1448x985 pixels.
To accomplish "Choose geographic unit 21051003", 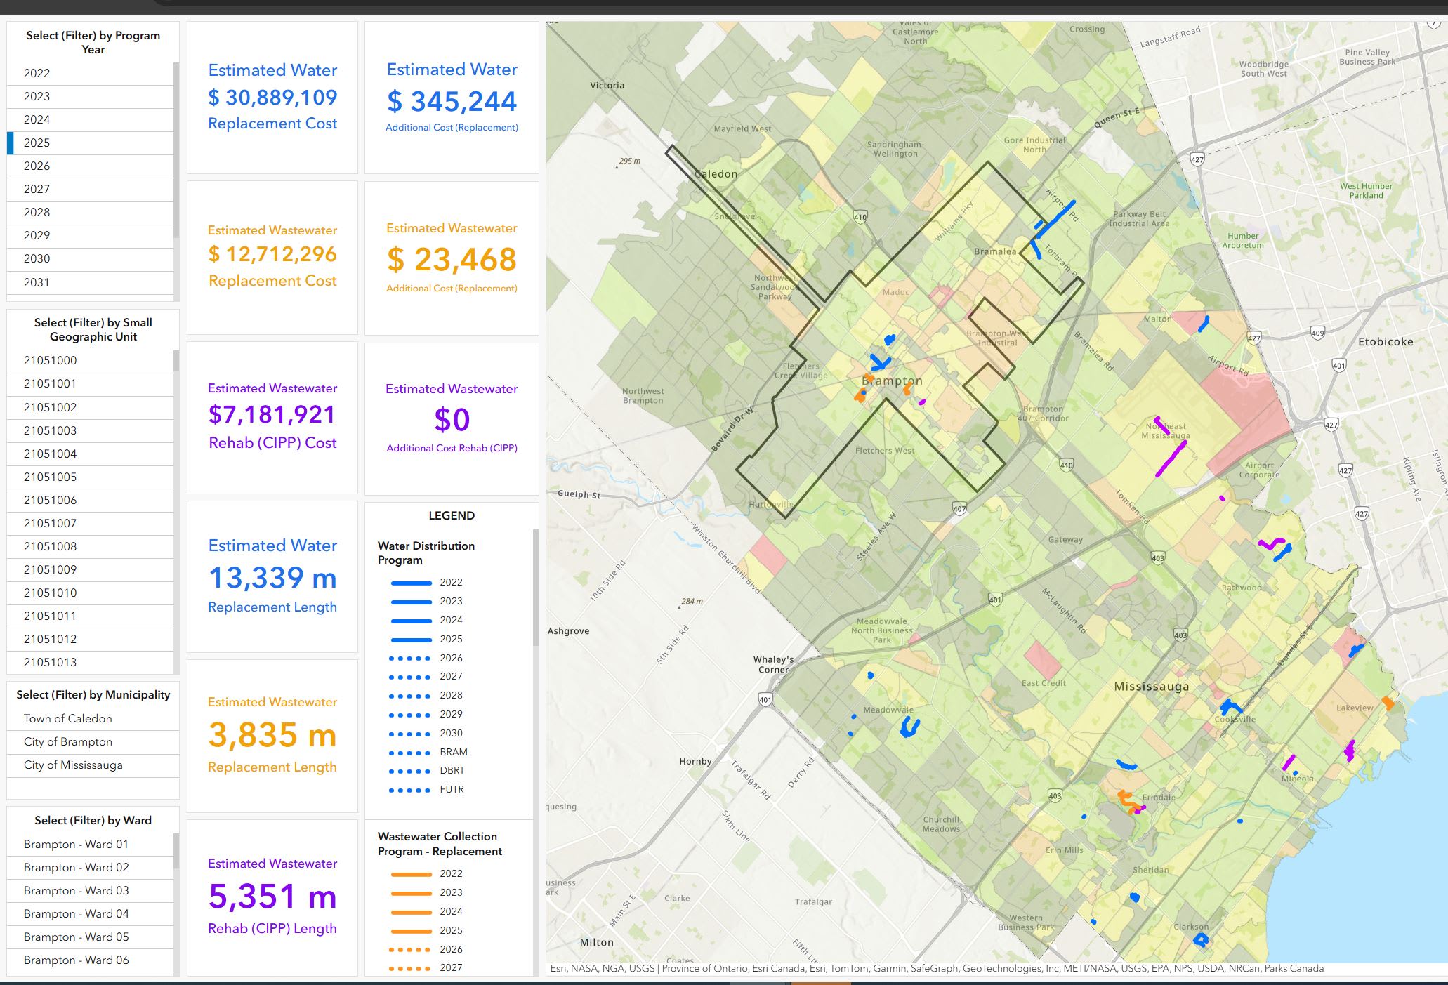I will [90, 431].
